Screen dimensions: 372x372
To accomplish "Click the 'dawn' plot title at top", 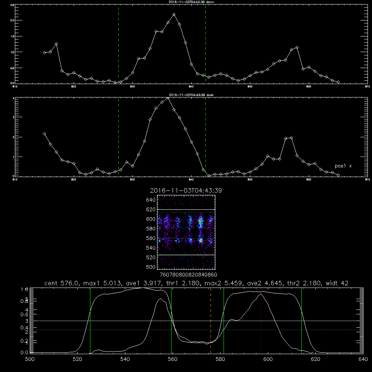I will pos(191,2).
